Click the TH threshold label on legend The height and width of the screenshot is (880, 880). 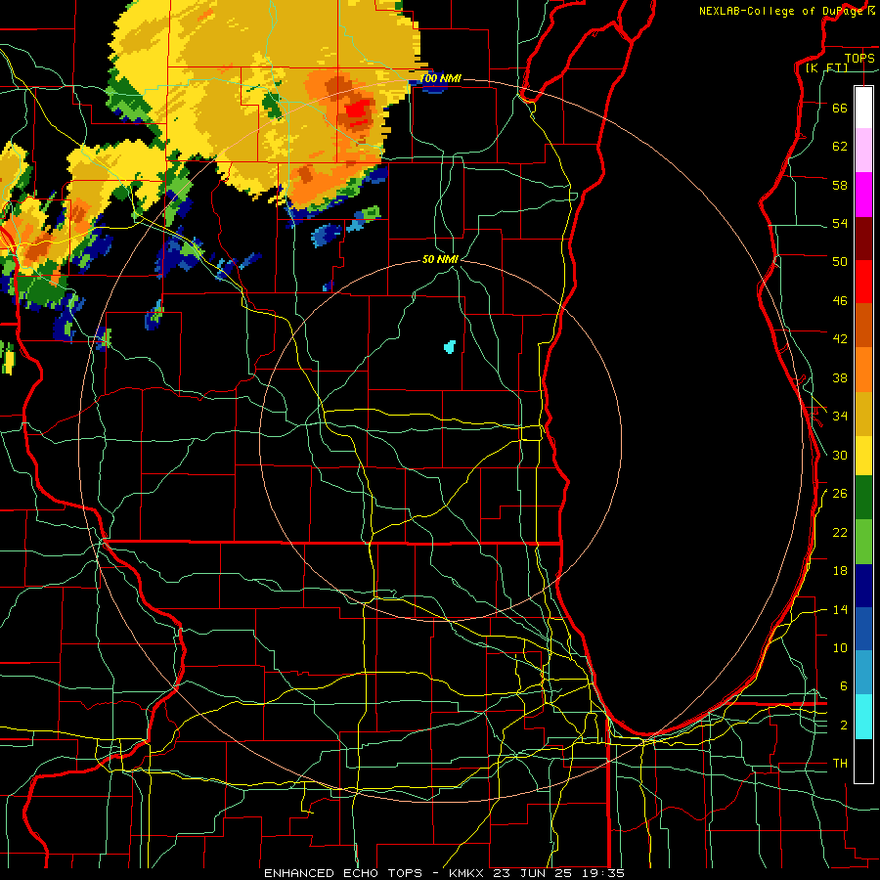(840, 764)
